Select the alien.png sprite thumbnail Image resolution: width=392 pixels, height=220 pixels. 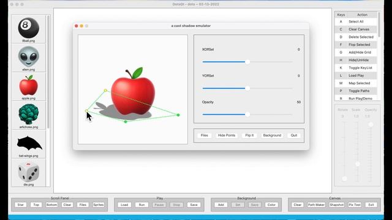coord(29,58)
